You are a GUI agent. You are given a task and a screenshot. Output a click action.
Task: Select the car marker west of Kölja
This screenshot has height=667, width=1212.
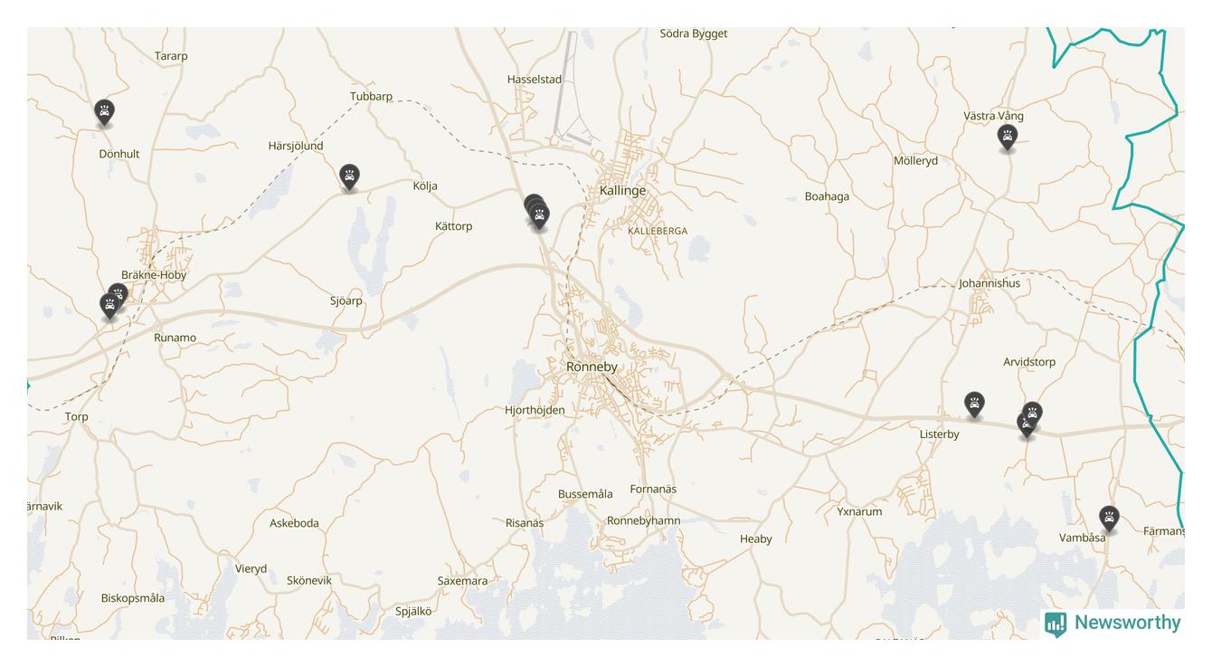click(x=349, y=176)
